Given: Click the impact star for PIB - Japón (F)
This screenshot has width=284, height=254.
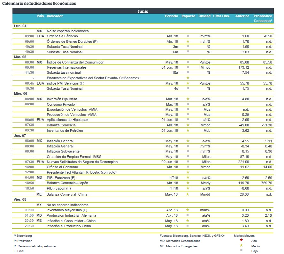Looking at the screenshot, I should (188, 188).
